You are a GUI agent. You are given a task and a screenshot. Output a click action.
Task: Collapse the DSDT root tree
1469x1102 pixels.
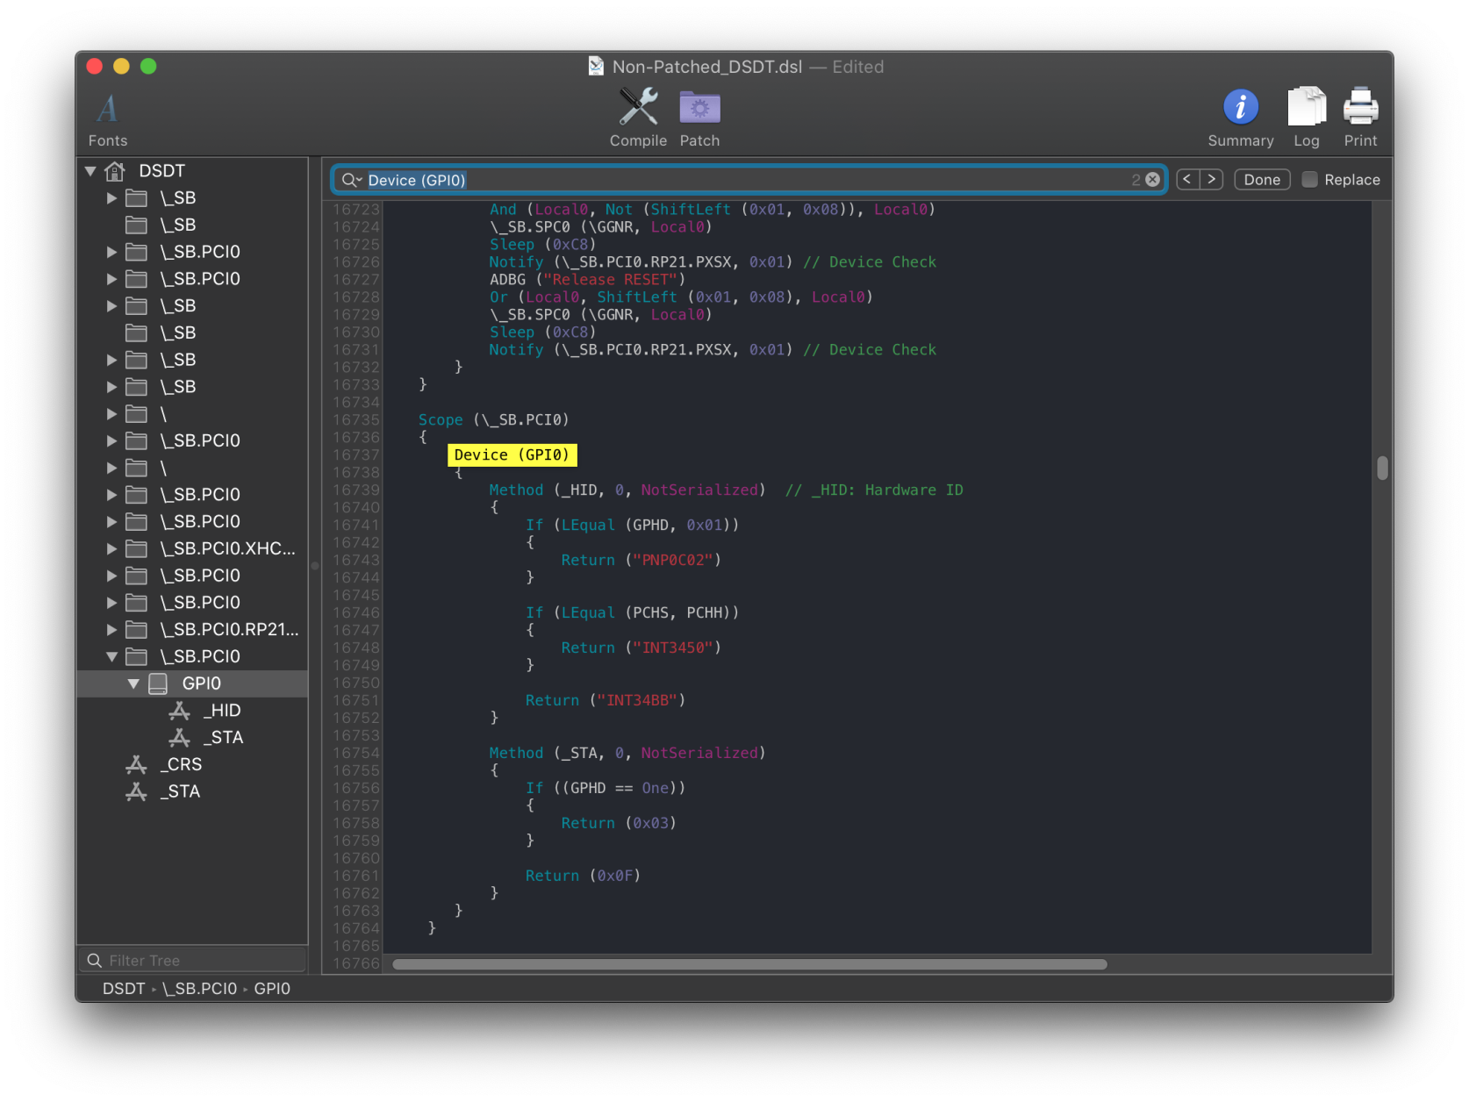tap(90, 171)
